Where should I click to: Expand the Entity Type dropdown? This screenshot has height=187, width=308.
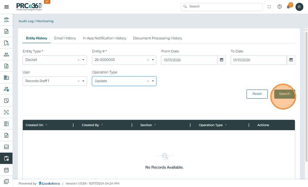tap(84, 60)
